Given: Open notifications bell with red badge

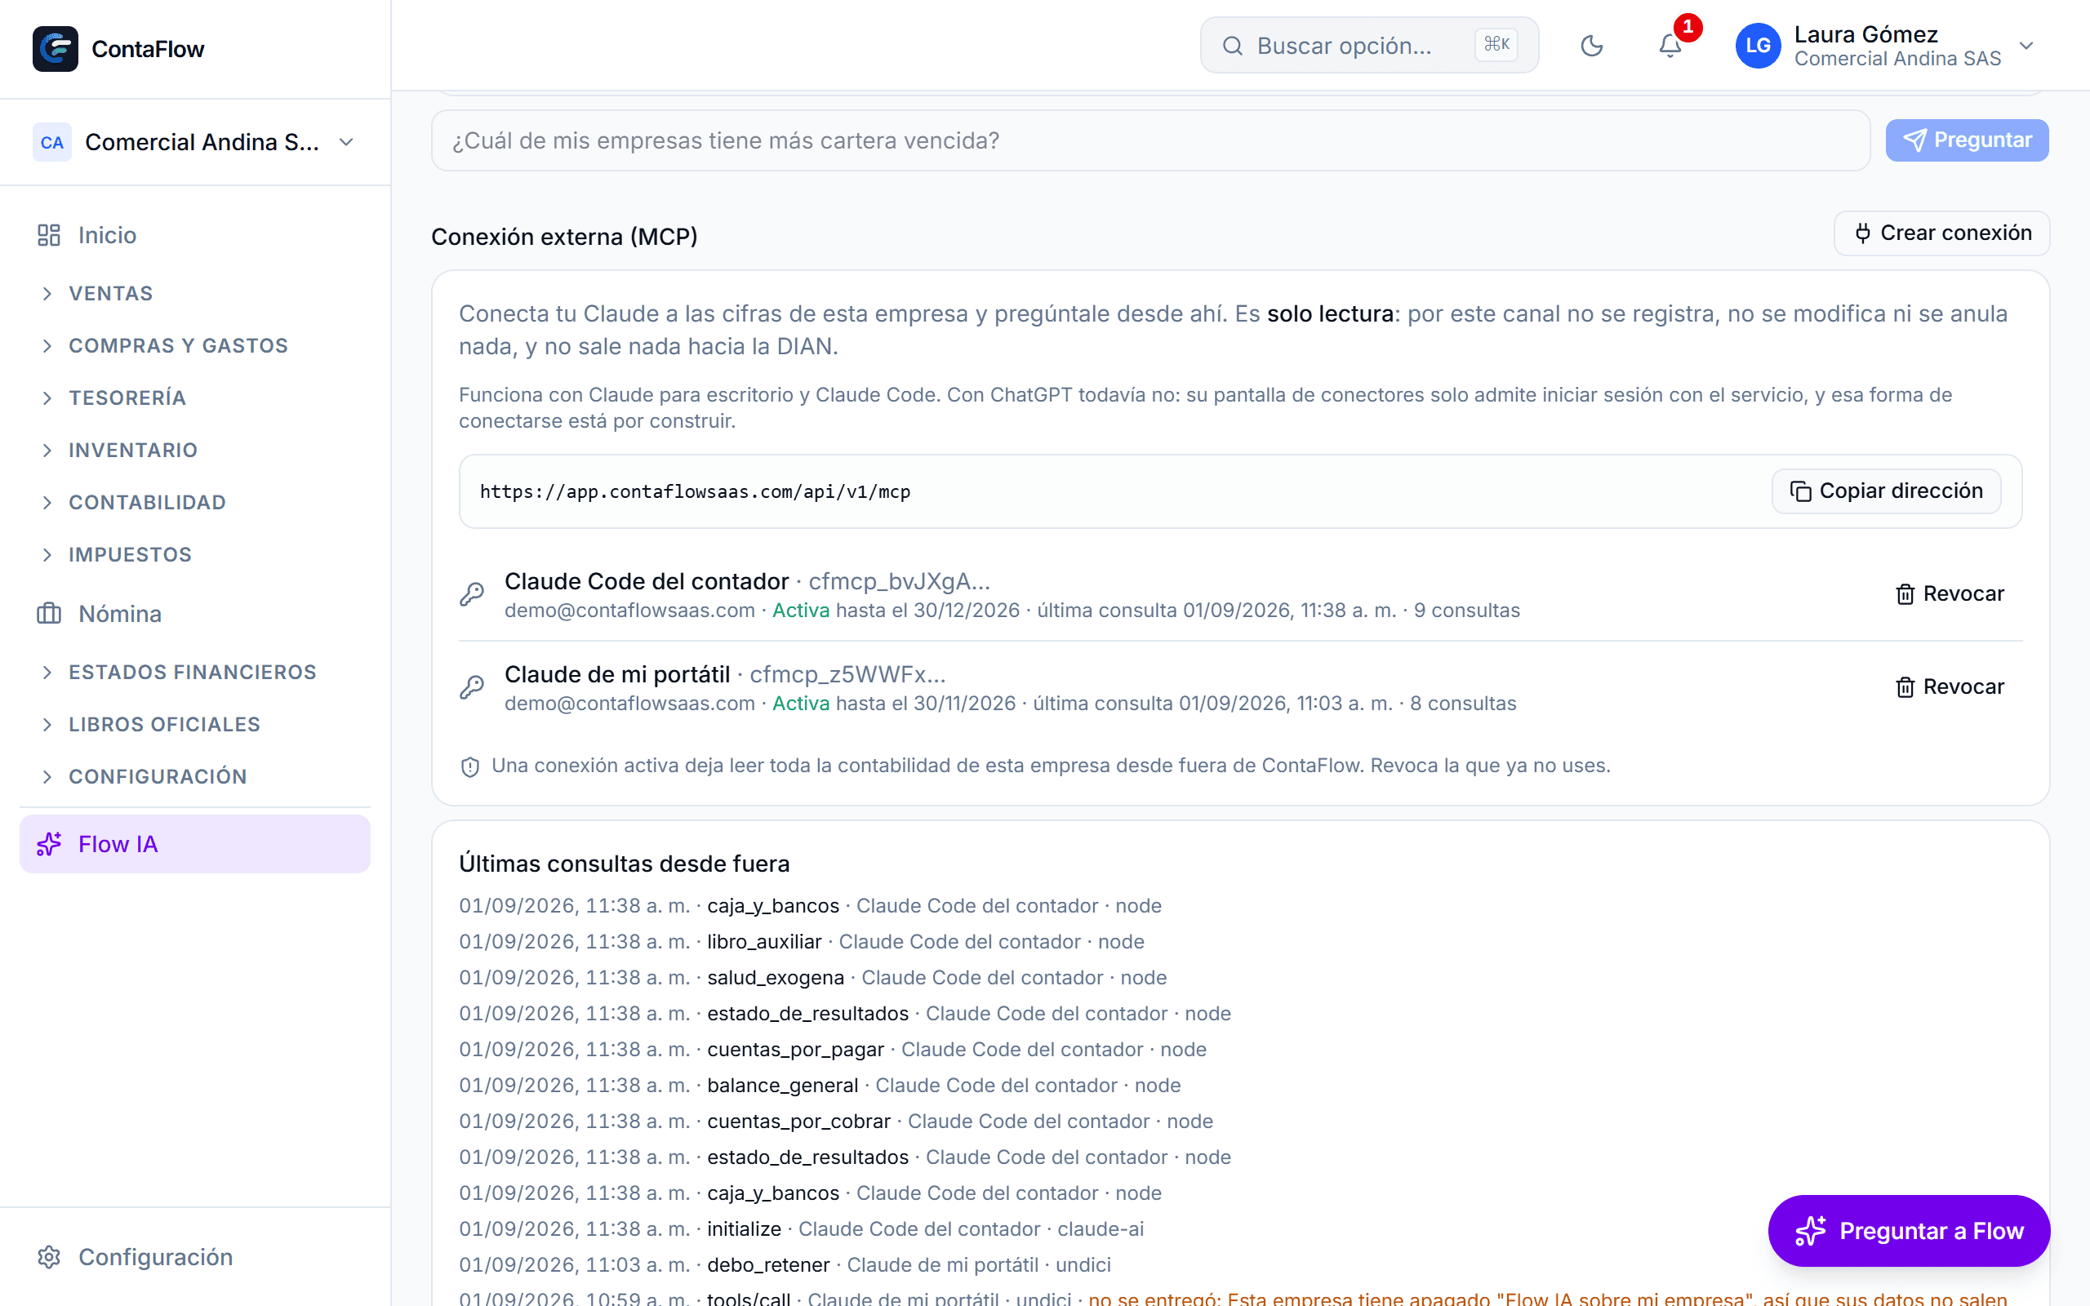Looking at the screenshot, I should pyautogui.click(x=1670, y=46).
